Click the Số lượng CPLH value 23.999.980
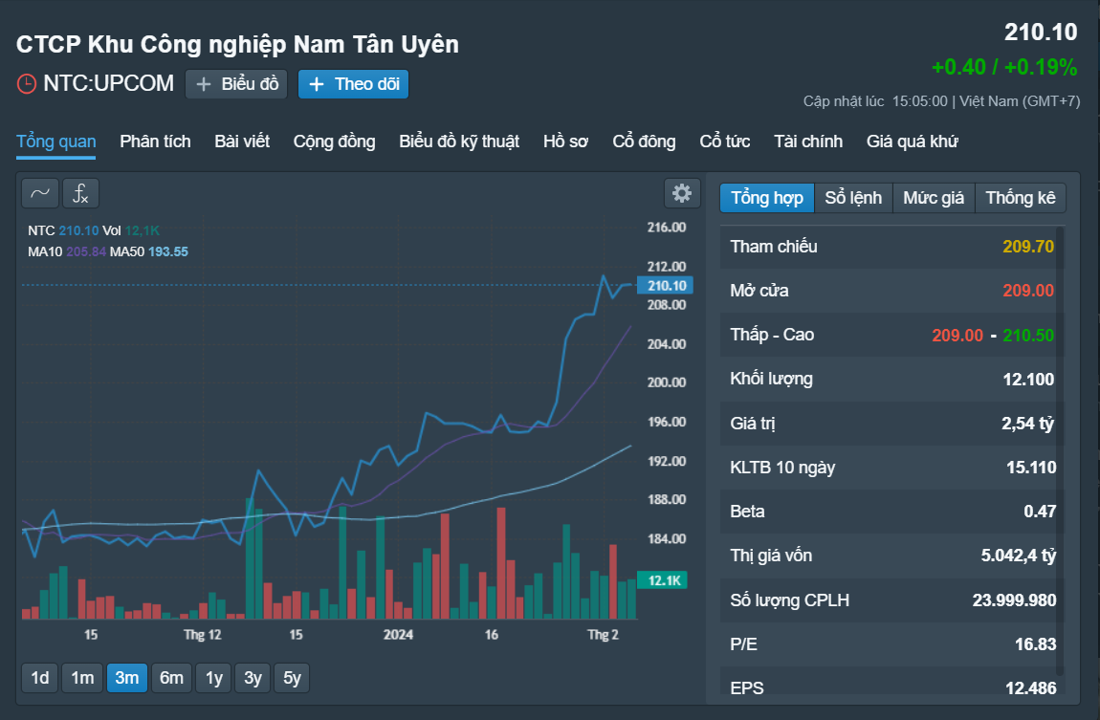This screenshot has height=720, width=1100. pos(1014,600)
